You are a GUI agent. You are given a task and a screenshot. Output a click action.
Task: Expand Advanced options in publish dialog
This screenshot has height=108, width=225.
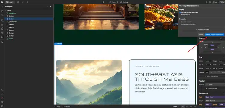(202, 29)
